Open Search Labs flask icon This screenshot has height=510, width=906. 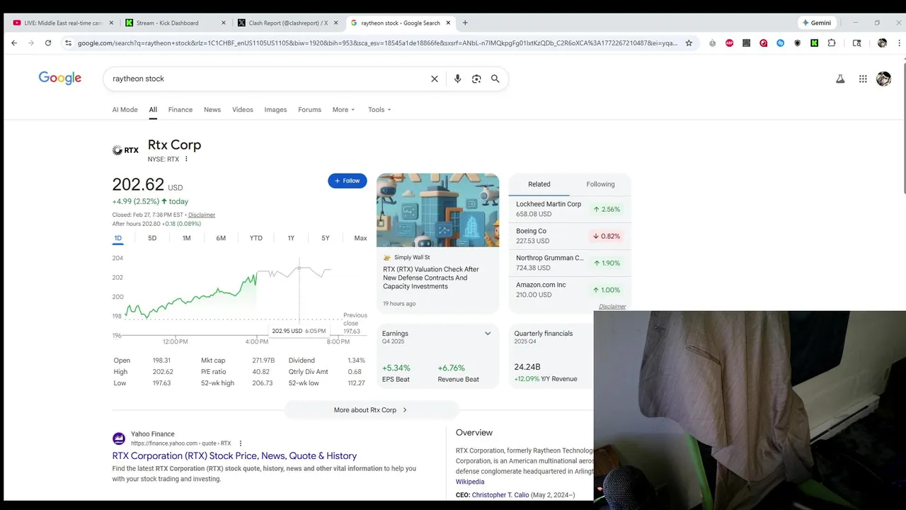click(x=840, y=79)
